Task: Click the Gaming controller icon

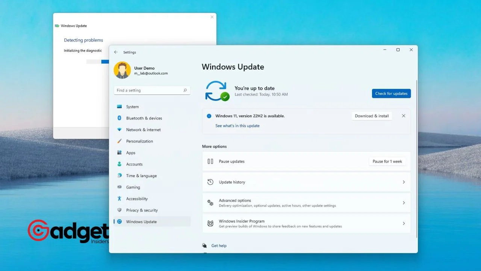Action: 119,187
